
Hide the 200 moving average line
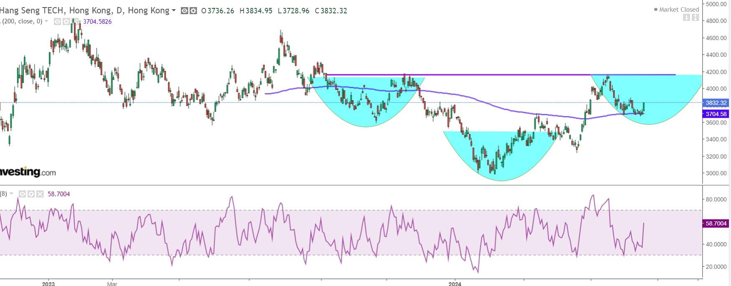click(x=58, y=22)
